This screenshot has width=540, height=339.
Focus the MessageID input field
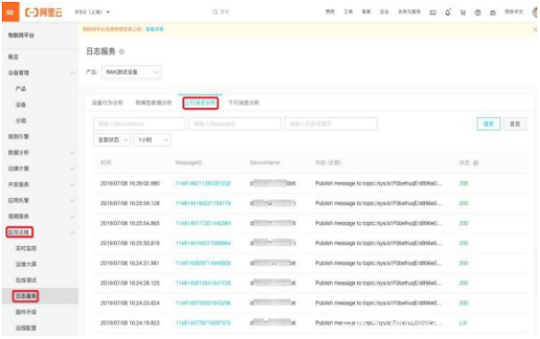(235, 124)
